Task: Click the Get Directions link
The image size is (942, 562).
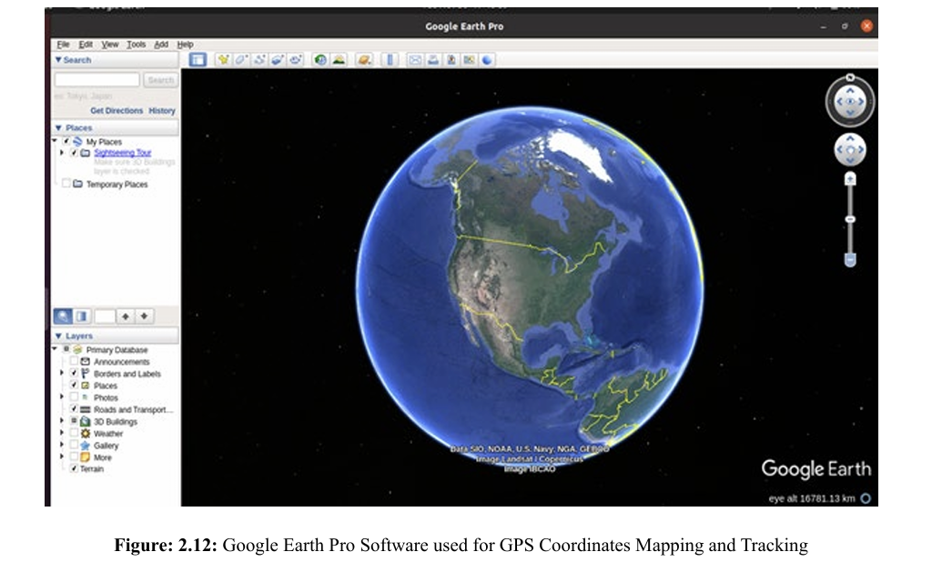Action: (116, 111)
